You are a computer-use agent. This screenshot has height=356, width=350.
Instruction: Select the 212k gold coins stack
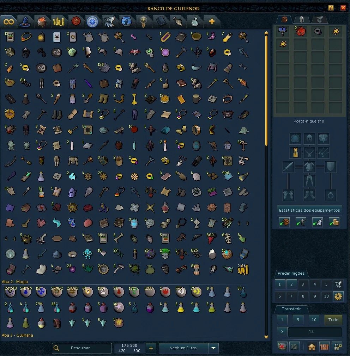click(243, 269)
